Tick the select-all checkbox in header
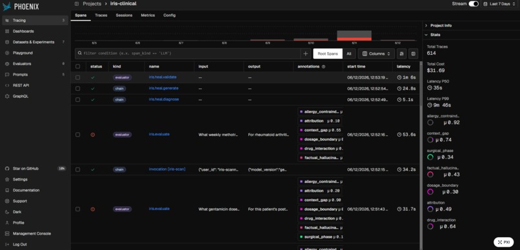This screenshot has height=250, width=520. tap(77, 66)
